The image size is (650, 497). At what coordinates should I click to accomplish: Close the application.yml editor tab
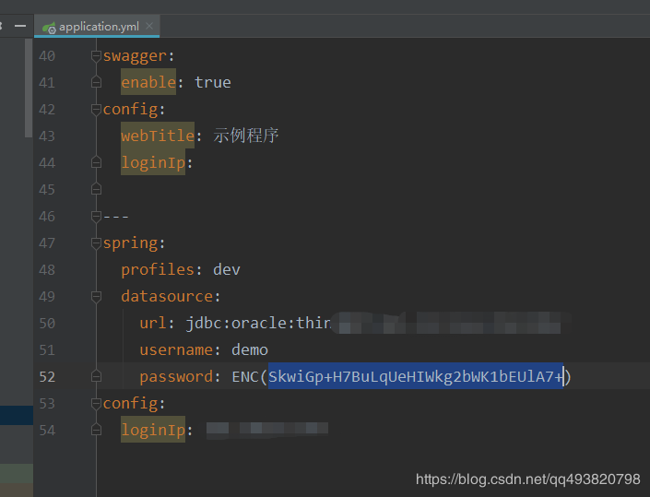[x=150, y=27]
